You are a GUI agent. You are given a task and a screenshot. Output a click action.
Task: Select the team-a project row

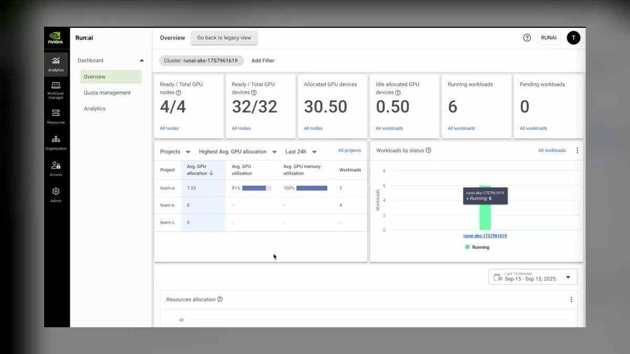pyautogui.click(x=260, y=188)
